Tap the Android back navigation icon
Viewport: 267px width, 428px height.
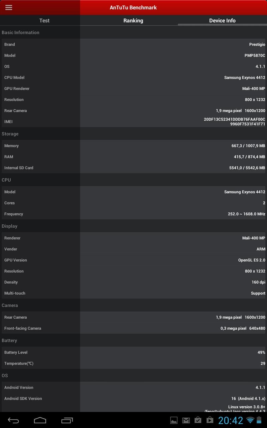coord(13,420)
